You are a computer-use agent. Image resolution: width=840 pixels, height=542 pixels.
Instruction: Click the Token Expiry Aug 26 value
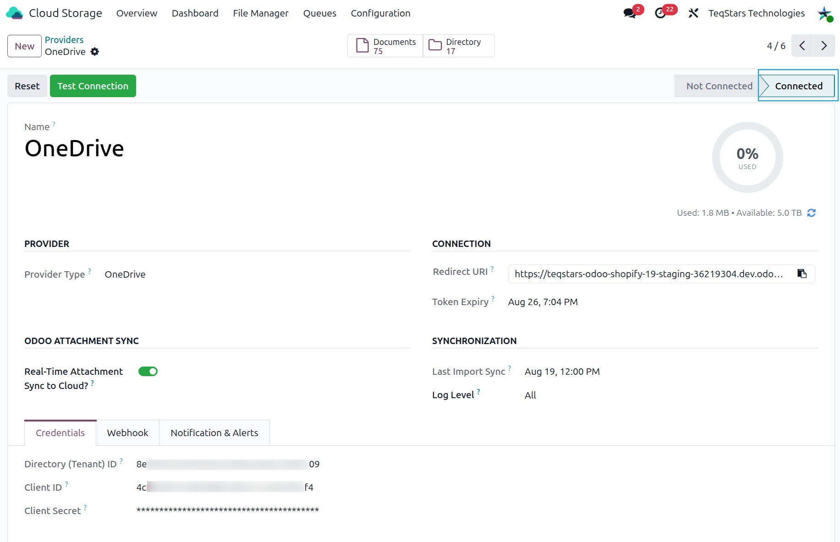pyautogui.click(x=543, y=302)
